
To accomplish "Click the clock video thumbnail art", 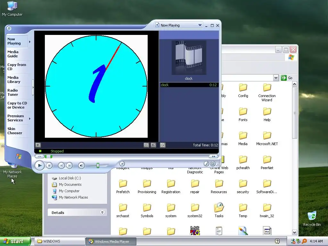I will (x=189, y=58).
